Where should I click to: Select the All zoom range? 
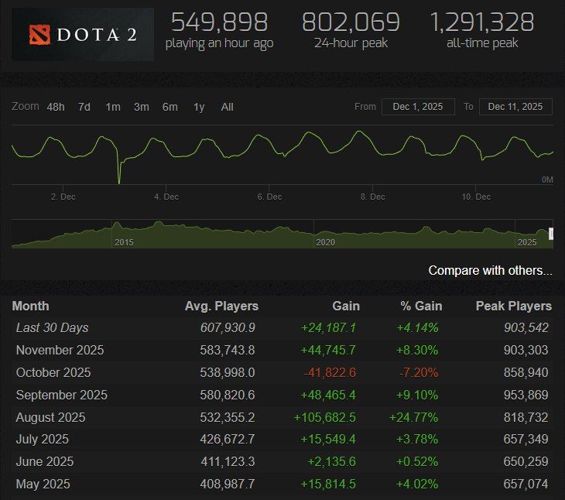[x=227, y=107]
